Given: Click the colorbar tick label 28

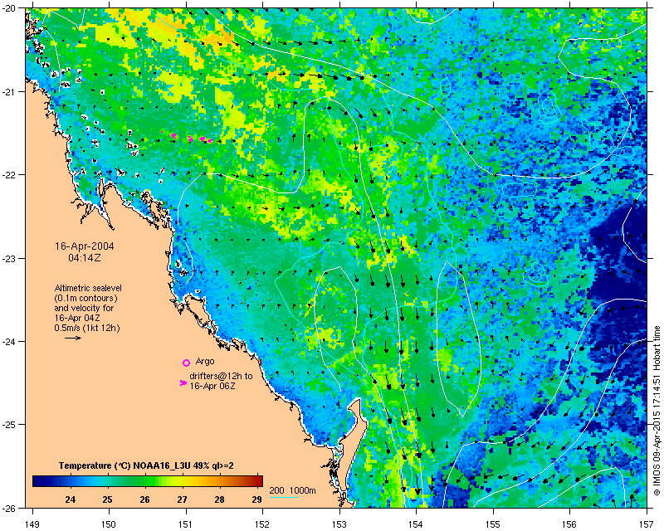Looking at the screenshot, I should 219,499.
